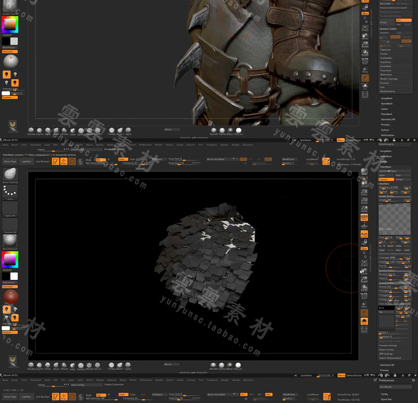Click Width Profile curve in FiberMesh panel
The width and height of the screenshot is (418, 403).
pos(395,219)
